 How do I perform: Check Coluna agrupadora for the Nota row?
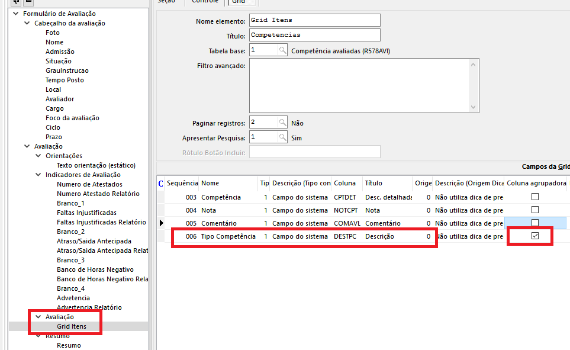click(535, 210)
